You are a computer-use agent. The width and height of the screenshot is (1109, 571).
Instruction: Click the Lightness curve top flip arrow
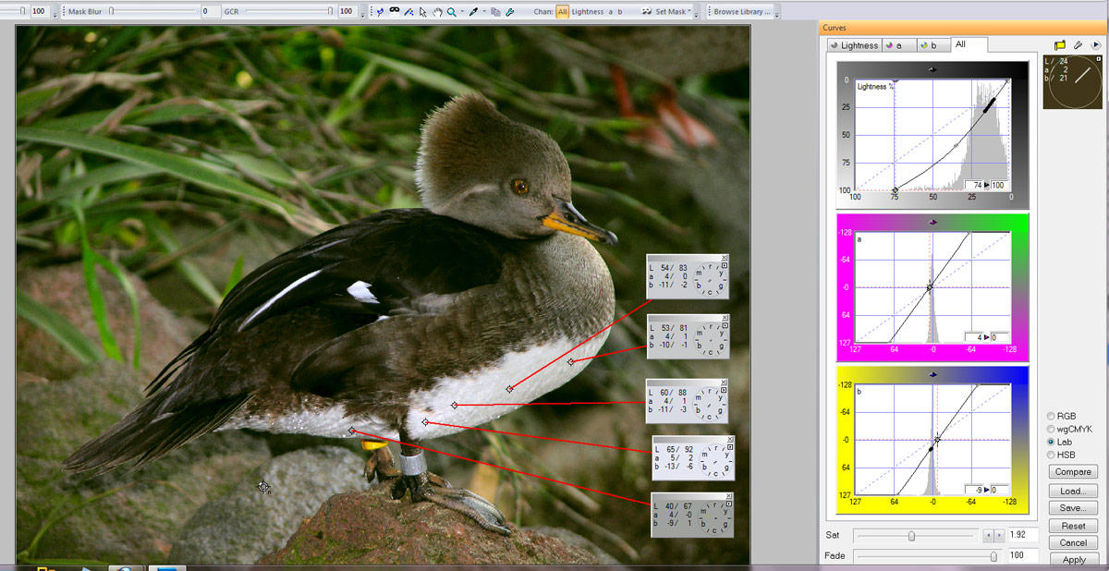932,68
